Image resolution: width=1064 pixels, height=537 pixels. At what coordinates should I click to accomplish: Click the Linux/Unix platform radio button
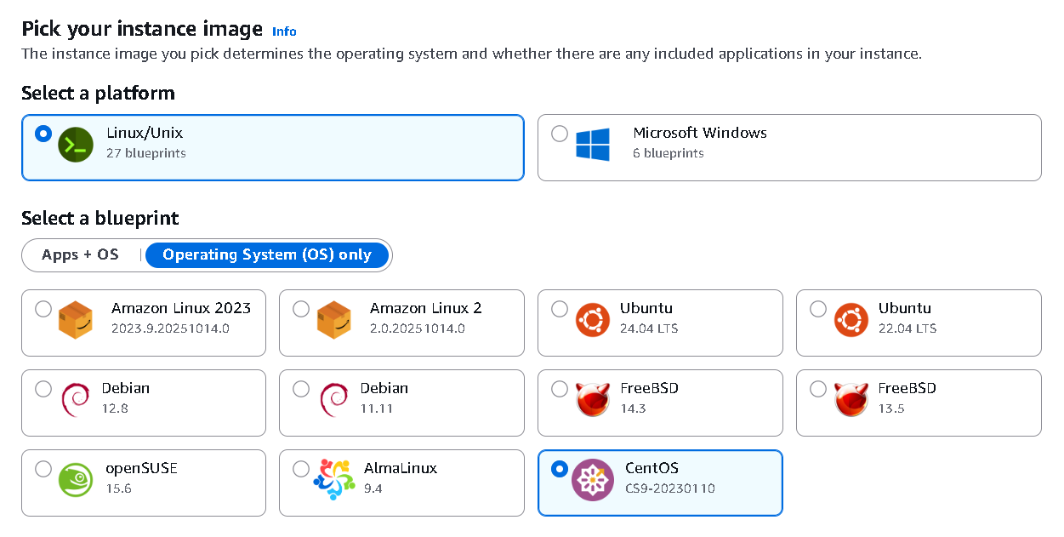pos(43,134)
